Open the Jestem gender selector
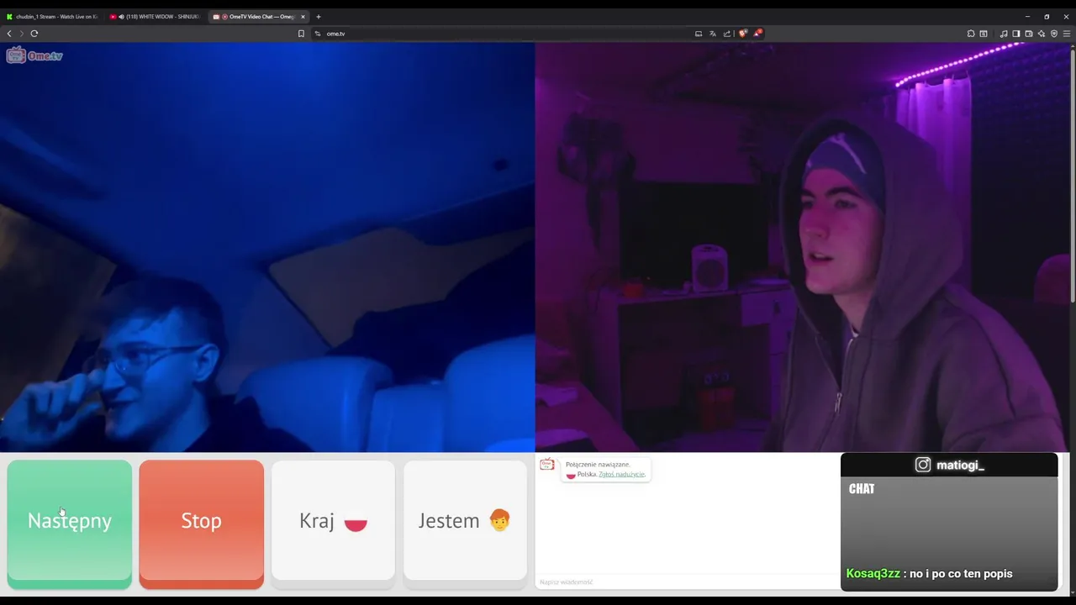This screenshot has height=605, width=1076. pyautogui.click(x=465, y=520)
